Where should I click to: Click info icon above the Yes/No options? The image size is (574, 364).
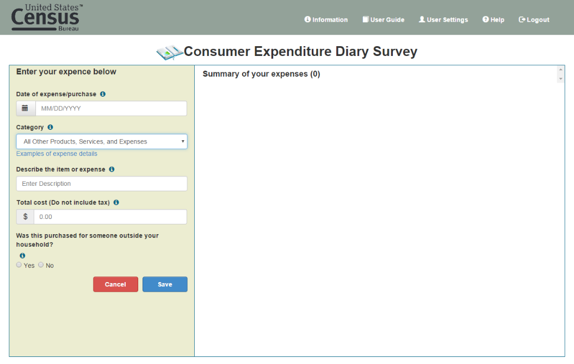[22, 255]
